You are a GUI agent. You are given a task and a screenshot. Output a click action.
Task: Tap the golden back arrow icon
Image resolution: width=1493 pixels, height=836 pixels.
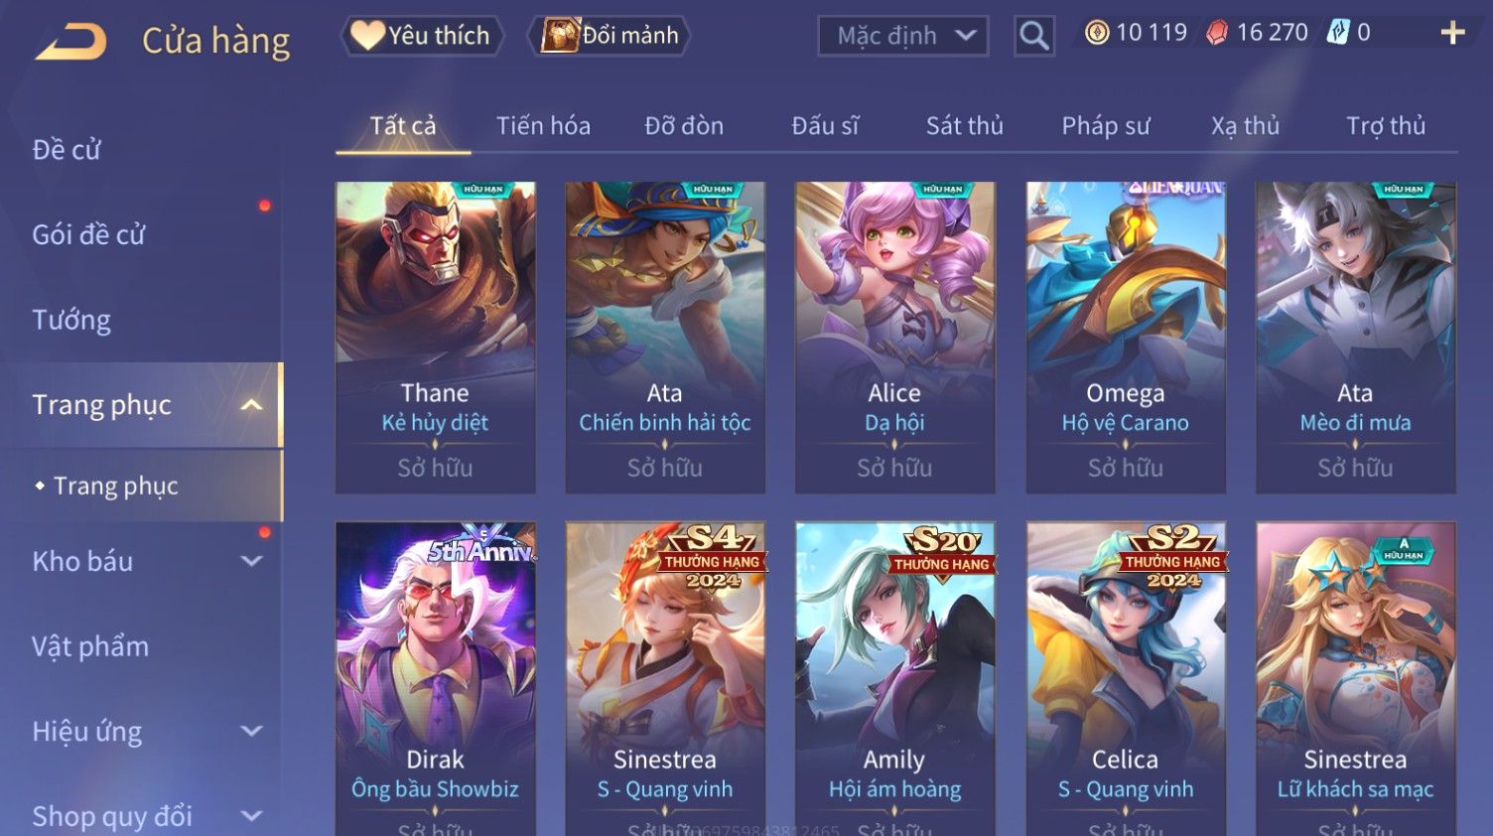coord(70,42)
